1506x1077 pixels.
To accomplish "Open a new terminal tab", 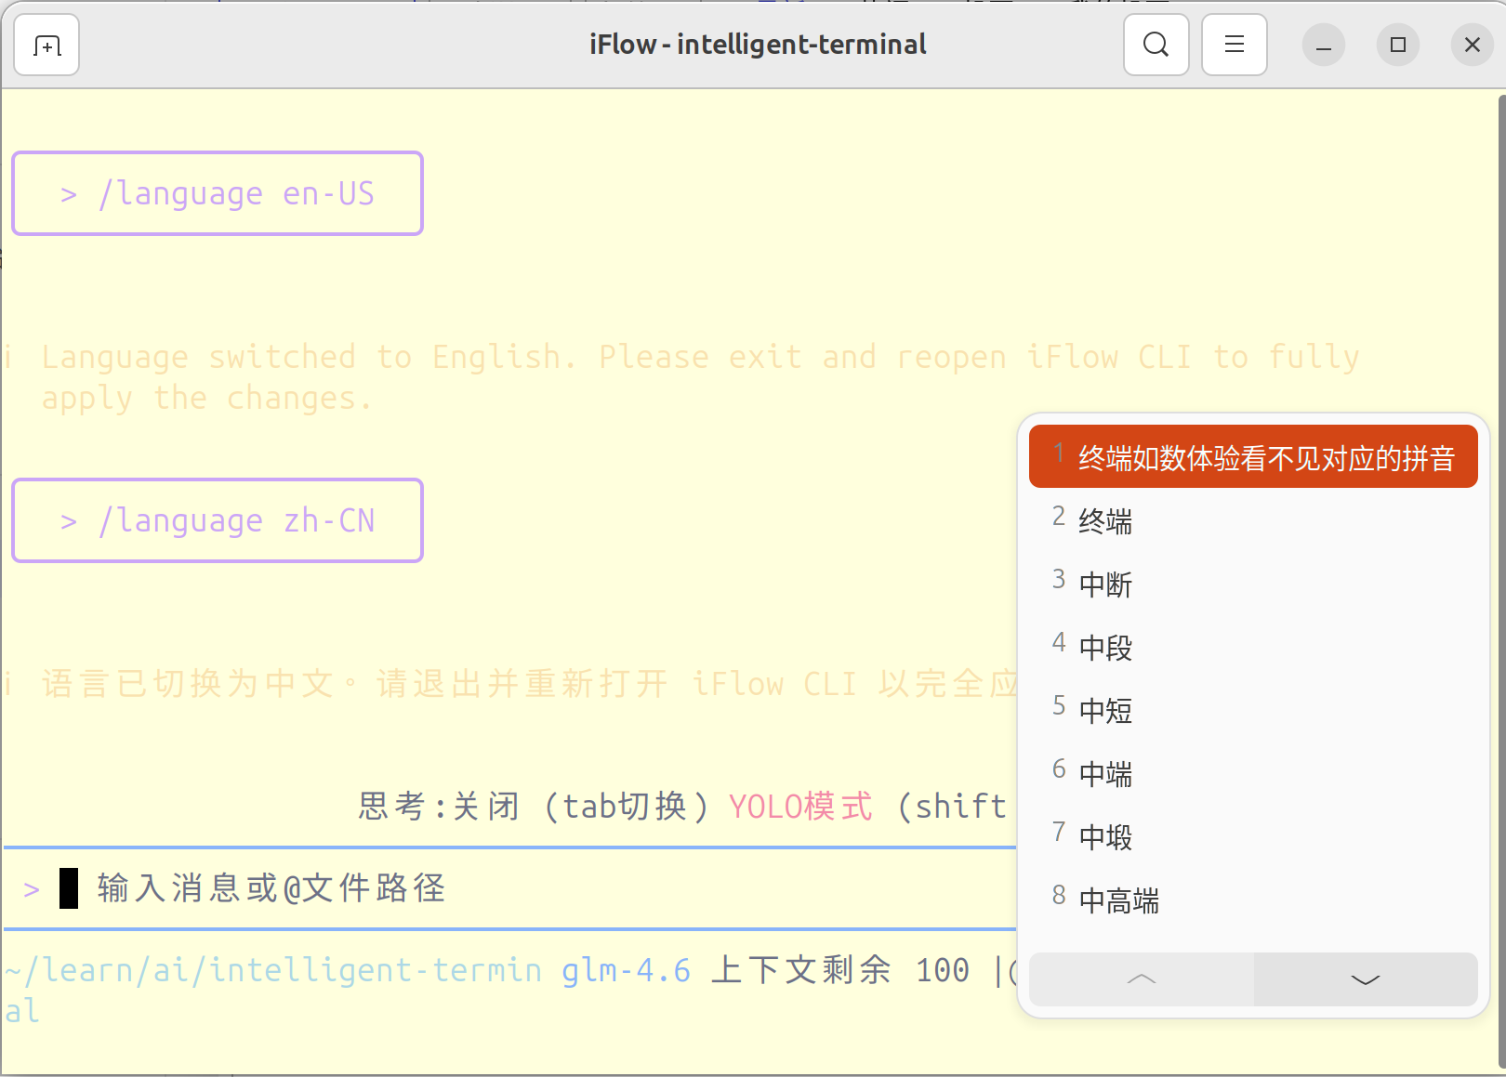I will tap(46, 45).
